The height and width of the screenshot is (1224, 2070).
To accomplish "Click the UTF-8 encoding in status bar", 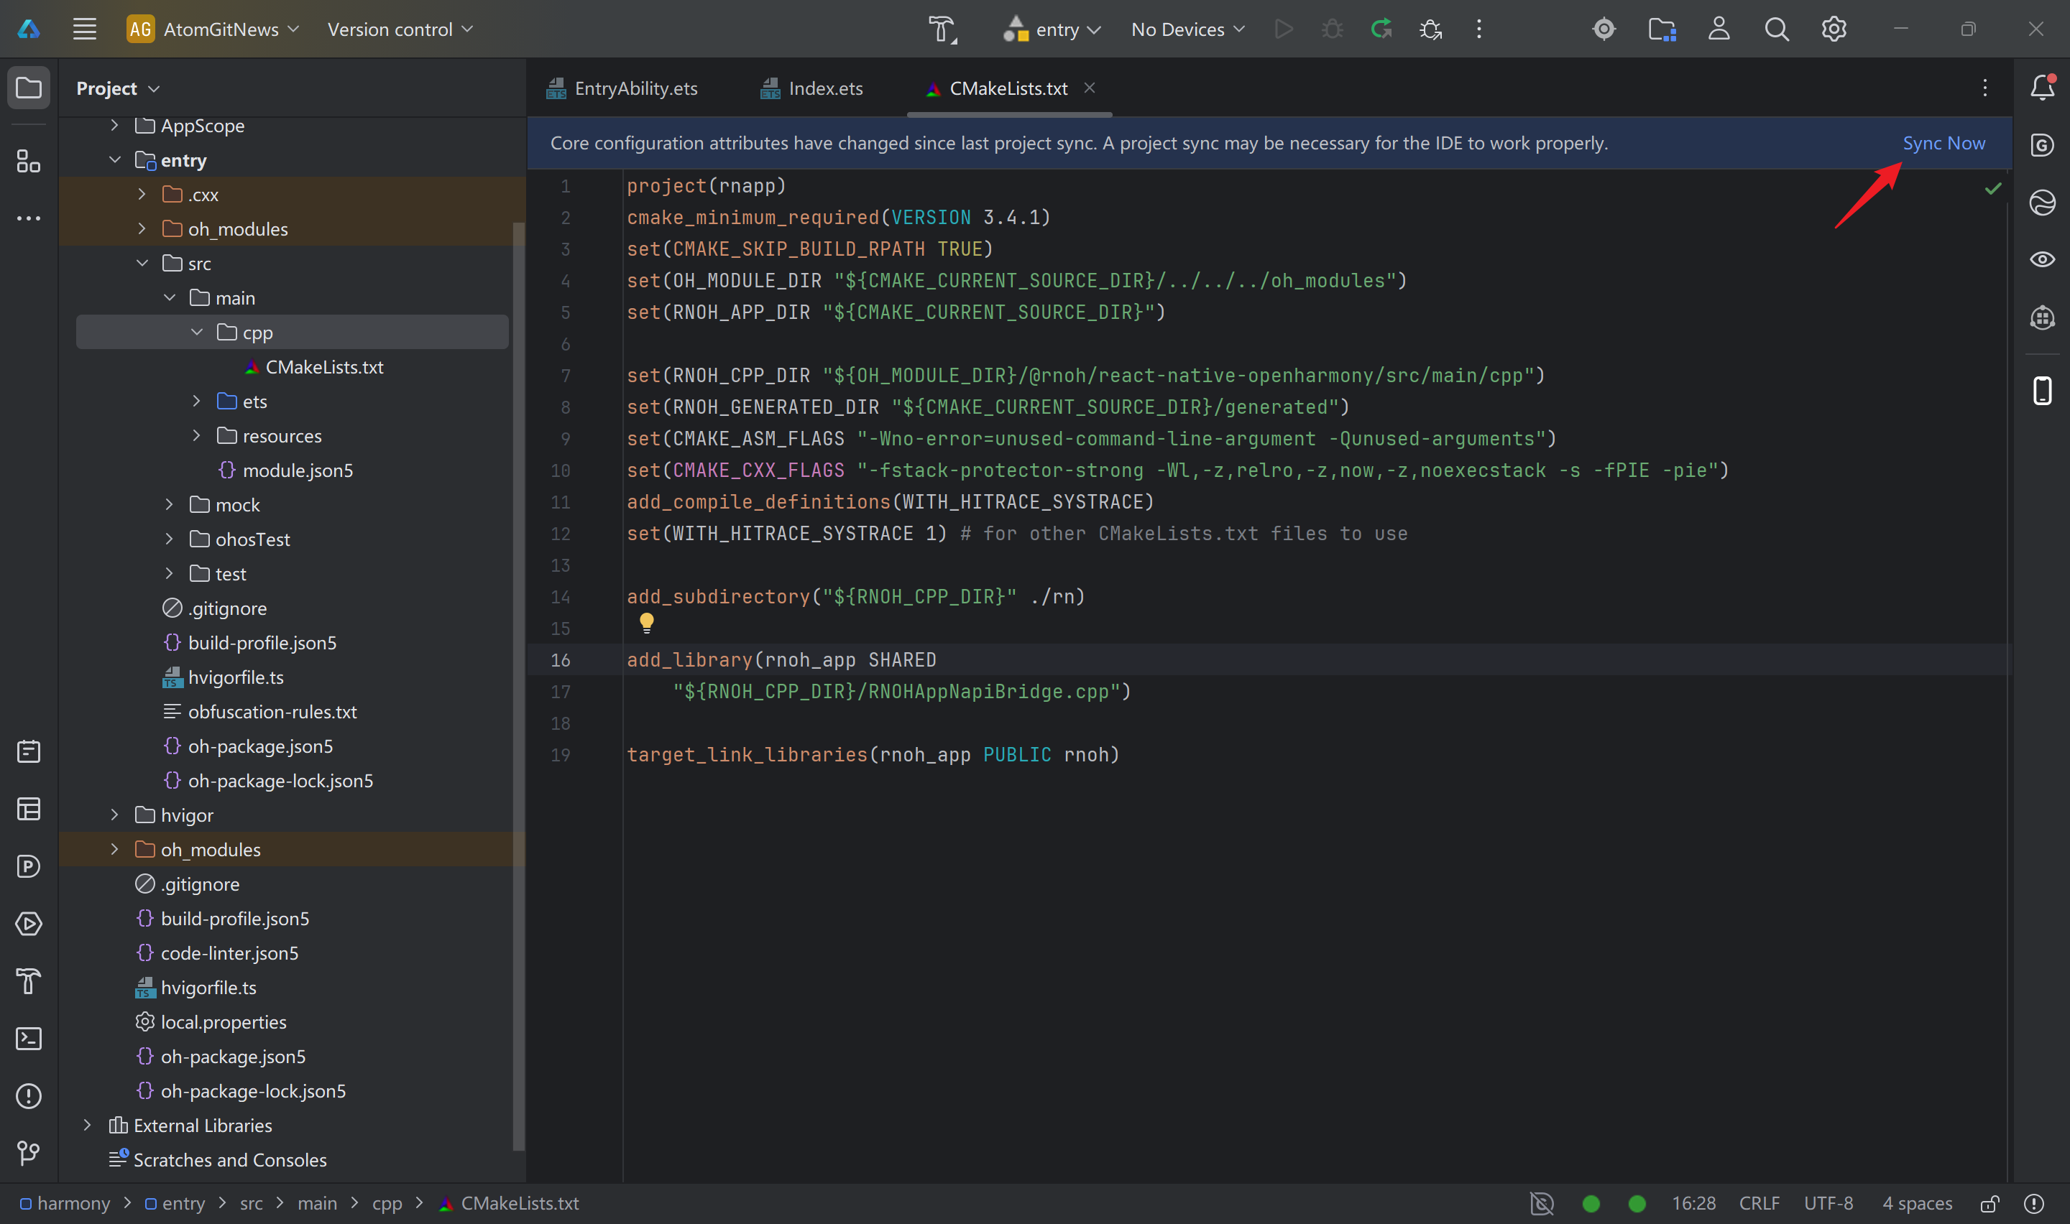I will 1828,1203.
